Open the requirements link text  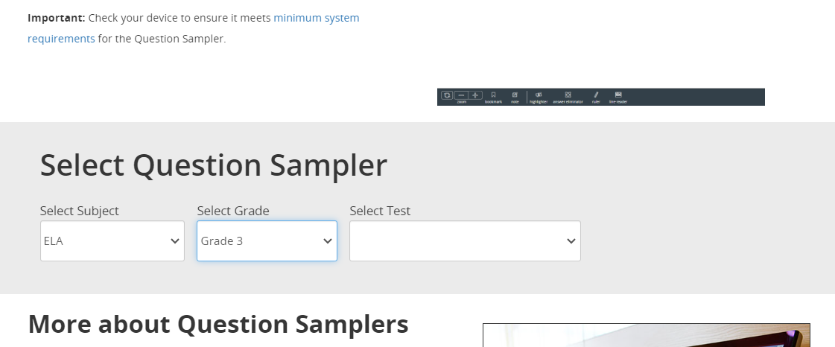coord(61,39)
